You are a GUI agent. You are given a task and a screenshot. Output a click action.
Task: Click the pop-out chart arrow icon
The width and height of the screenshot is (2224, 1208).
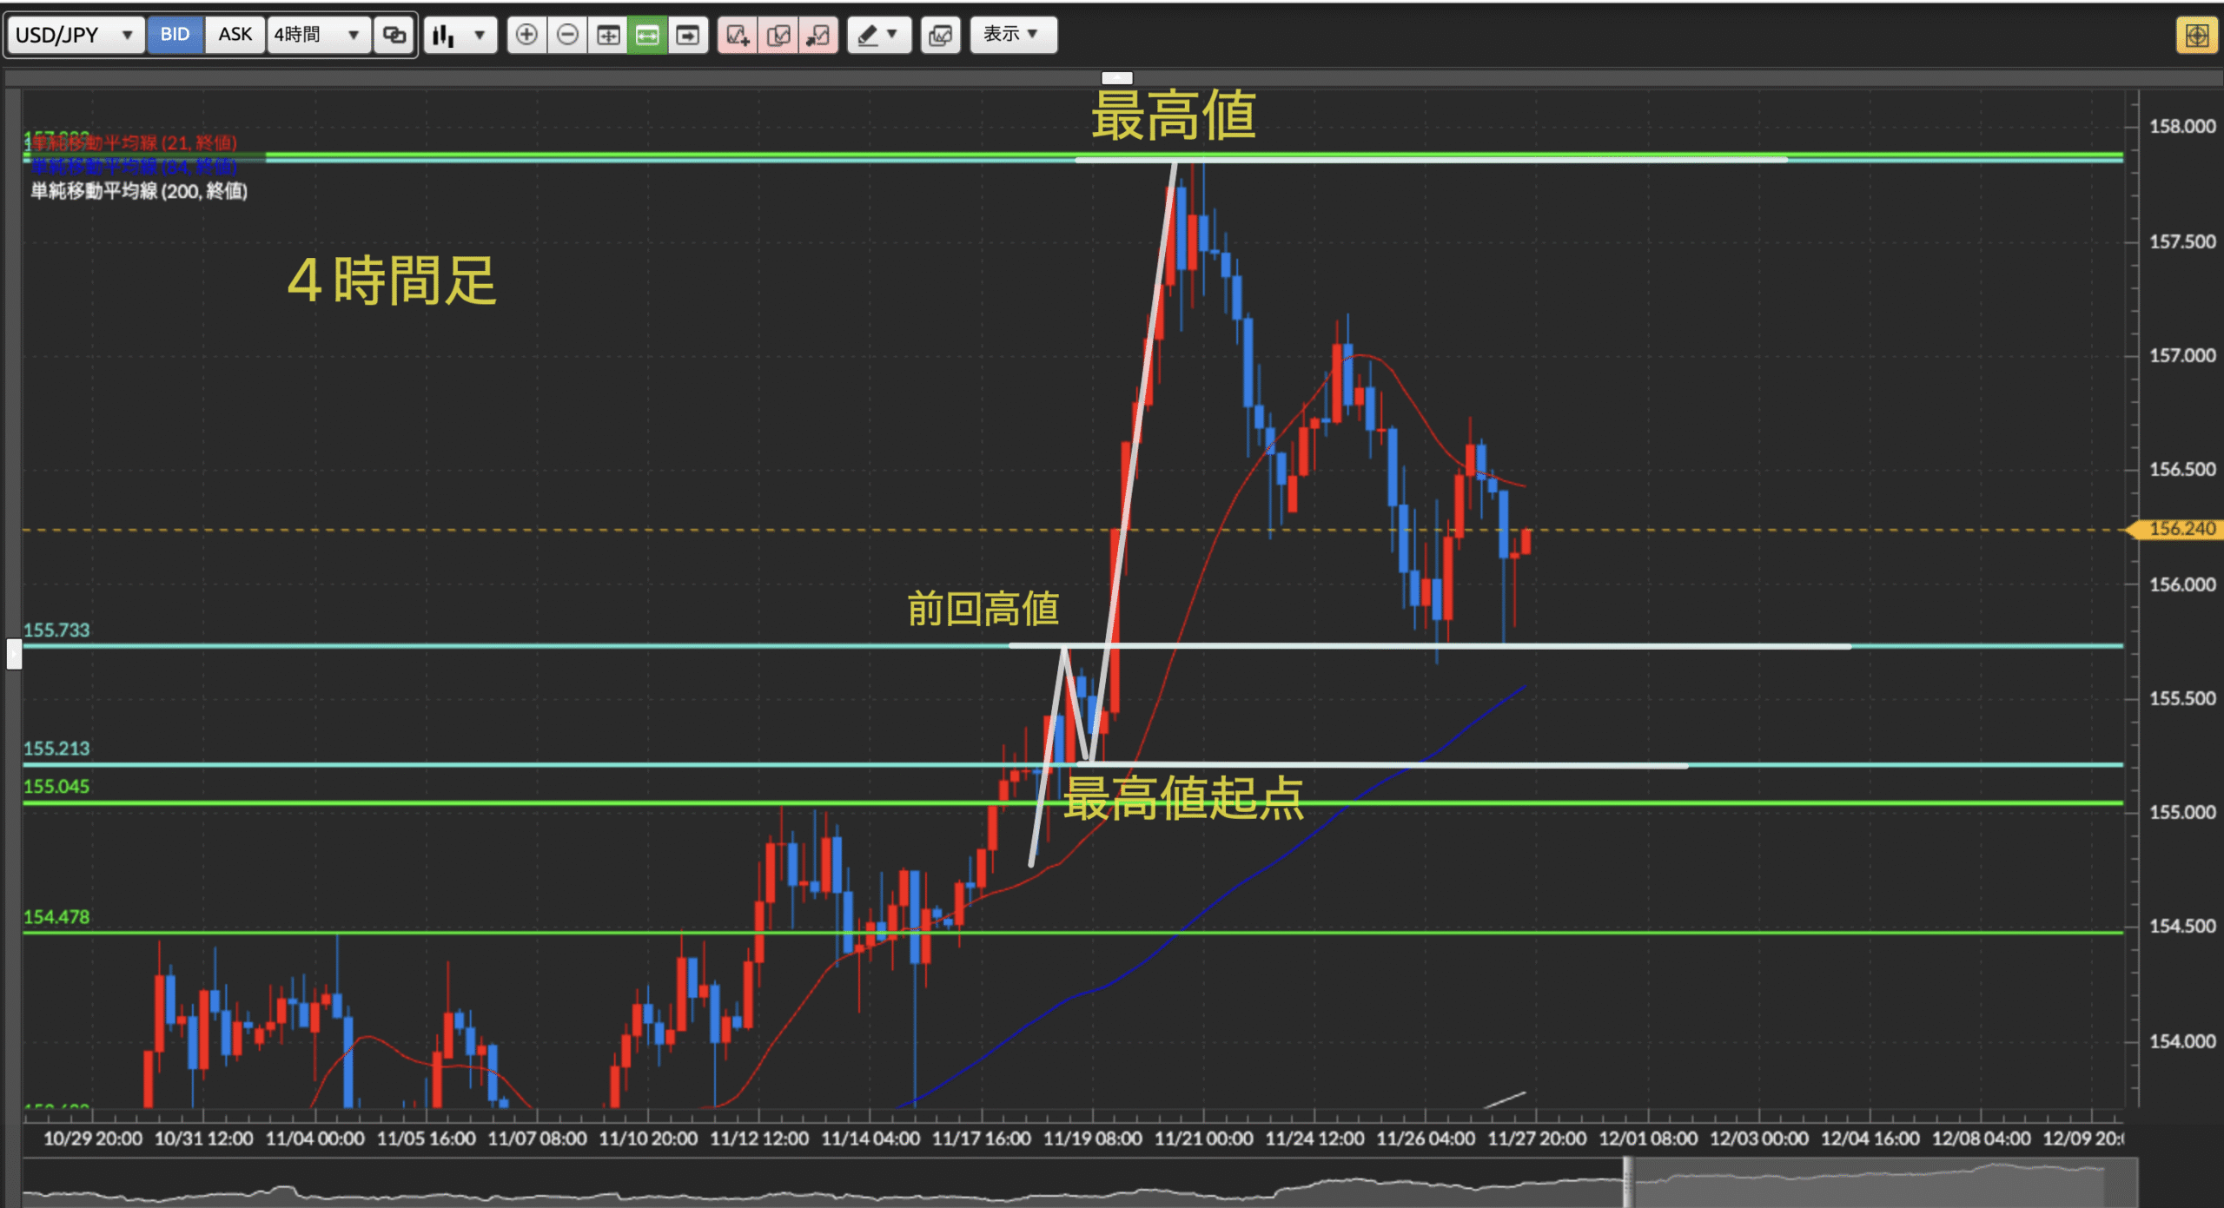[x=818, y=35]
